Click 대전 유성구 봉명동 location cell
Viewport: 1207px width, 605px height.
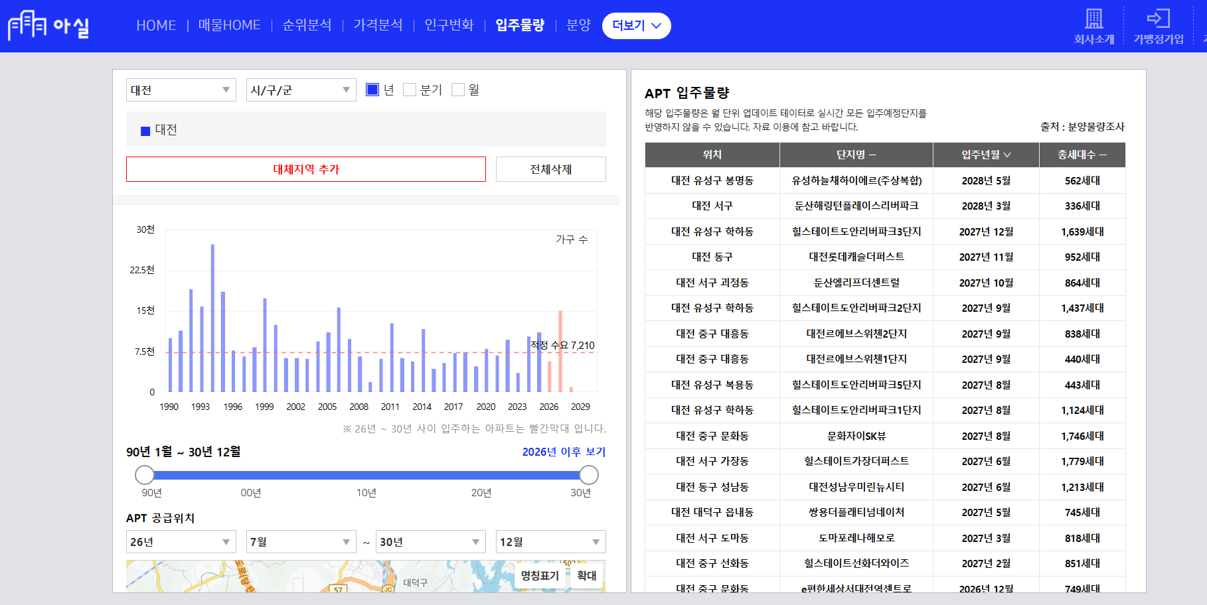[712, 180]
